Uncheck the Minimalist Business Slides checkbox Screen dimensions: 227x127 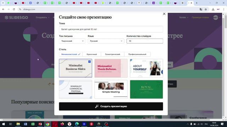(89, 62)
